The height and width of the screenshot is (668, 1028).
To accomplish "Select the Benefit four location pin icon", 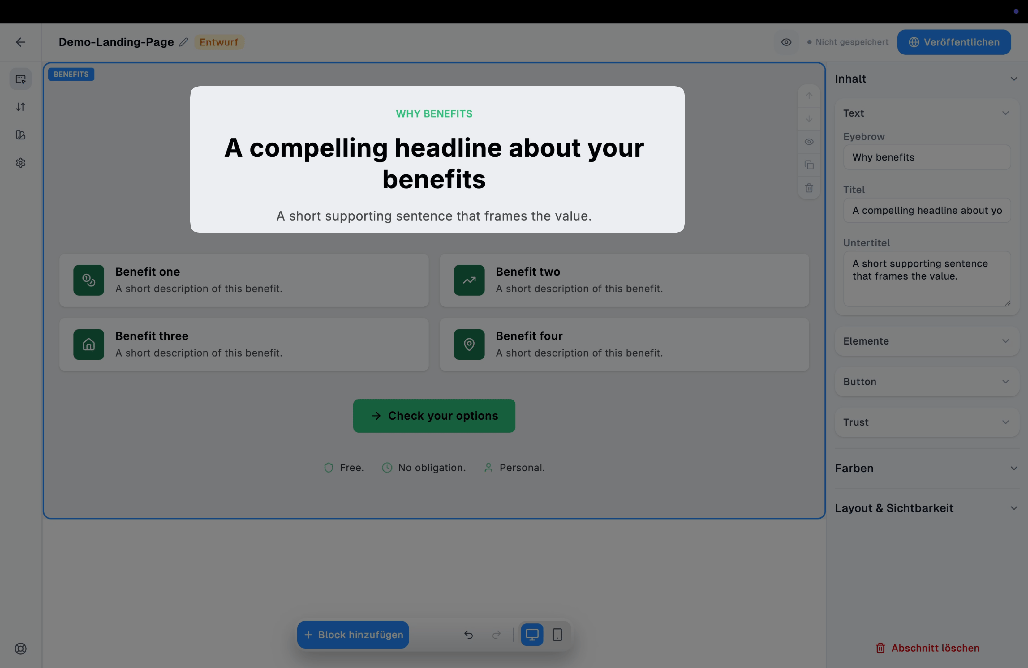I will 469,344.
